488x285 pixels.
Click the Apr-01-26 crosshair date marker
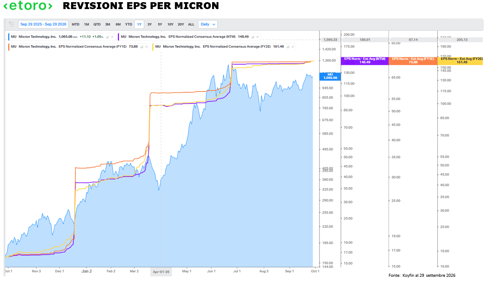click(161, 272)
